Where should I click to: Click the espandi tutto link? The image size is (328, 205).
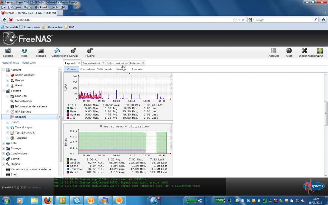[x=11, y=63]
